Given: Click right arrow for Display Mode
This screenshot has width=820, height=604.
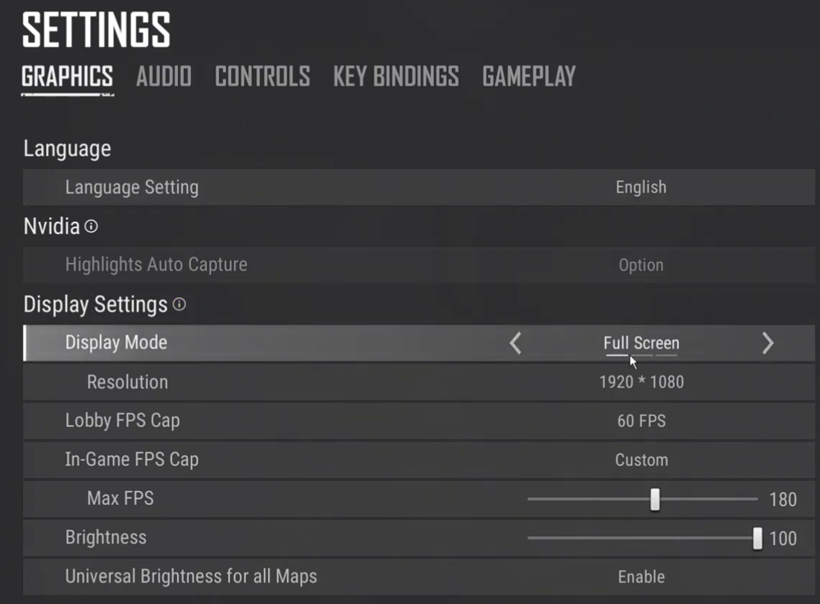Looking at the screenshot, I should point(768,343).
